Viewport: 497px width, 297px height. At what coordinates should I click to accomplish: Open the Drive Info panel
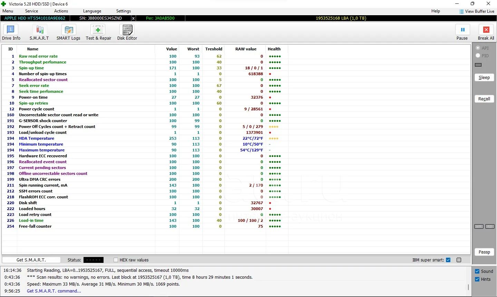(x=11, y=32)
